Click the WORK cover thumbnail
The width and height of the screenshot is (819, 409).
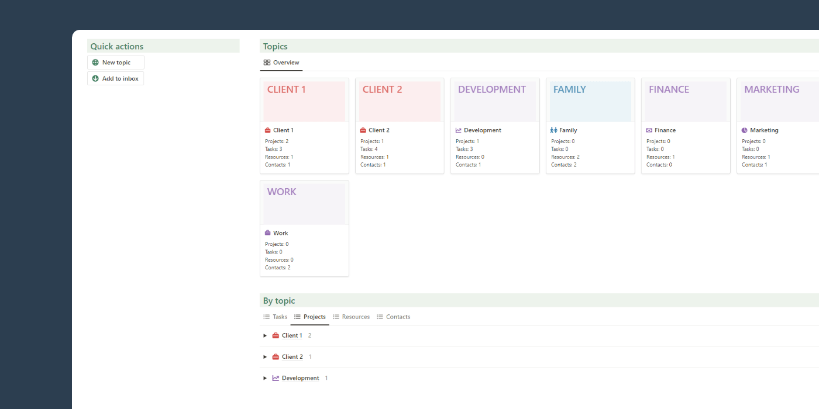tap(304, 204)
